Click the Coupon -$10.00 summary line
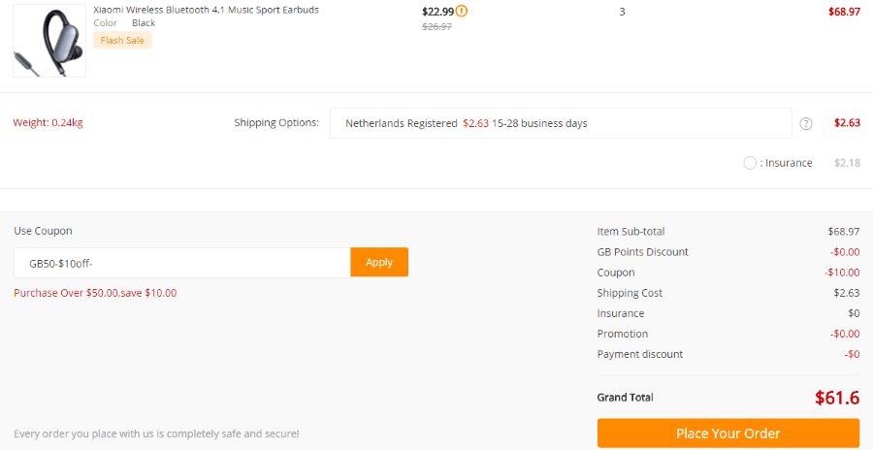Viewport: 873px width, 450px height. 728,273
